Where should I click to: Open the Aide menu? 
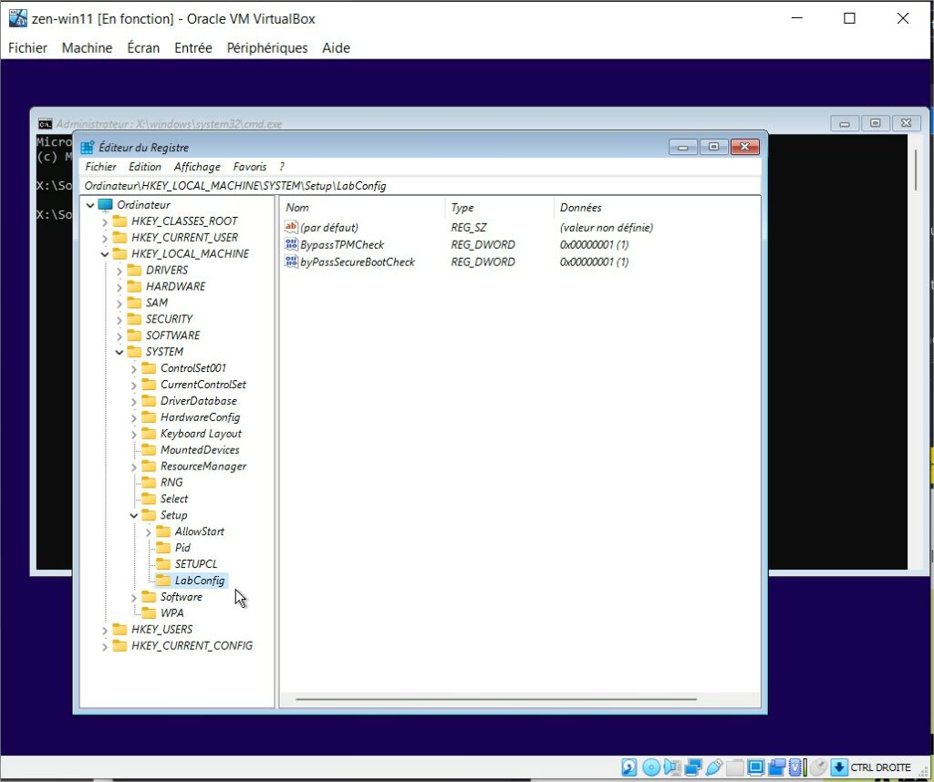[336, 47]
